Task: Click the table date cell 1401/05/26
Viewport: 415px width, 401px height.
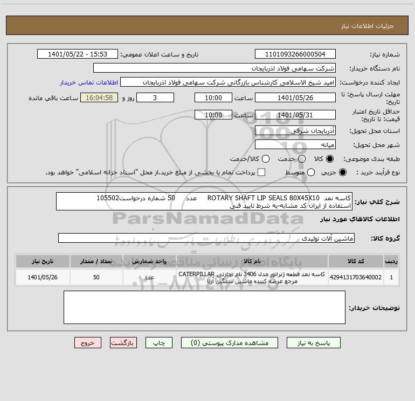Action: (x=43, y=277)
